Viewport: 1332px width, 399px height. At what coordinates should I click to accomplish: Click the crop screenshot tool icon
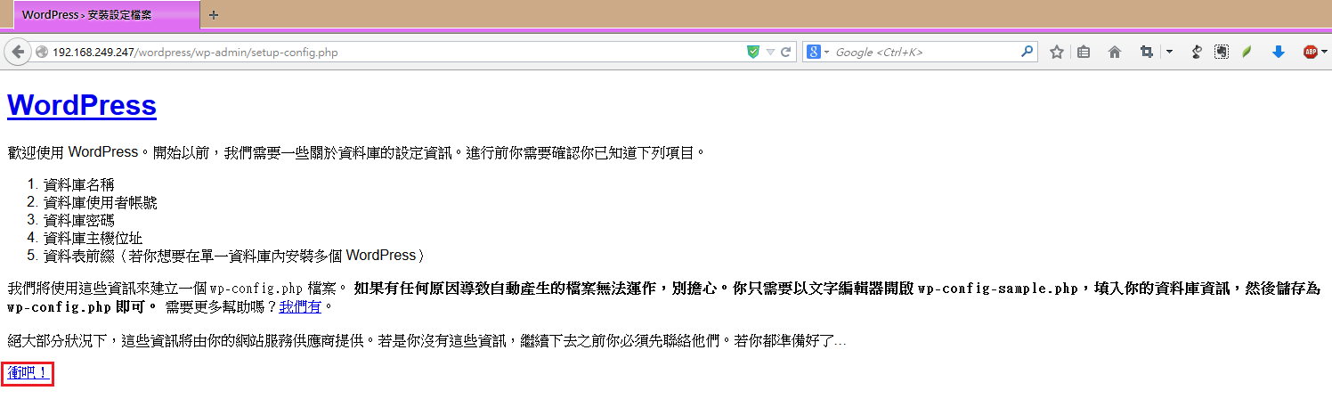pyautogui.click(x=1147, y=52)
